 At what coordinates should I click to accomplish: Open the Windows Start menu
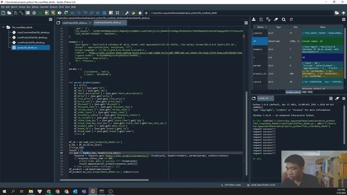pyautogui.click(x=4, y=191)
